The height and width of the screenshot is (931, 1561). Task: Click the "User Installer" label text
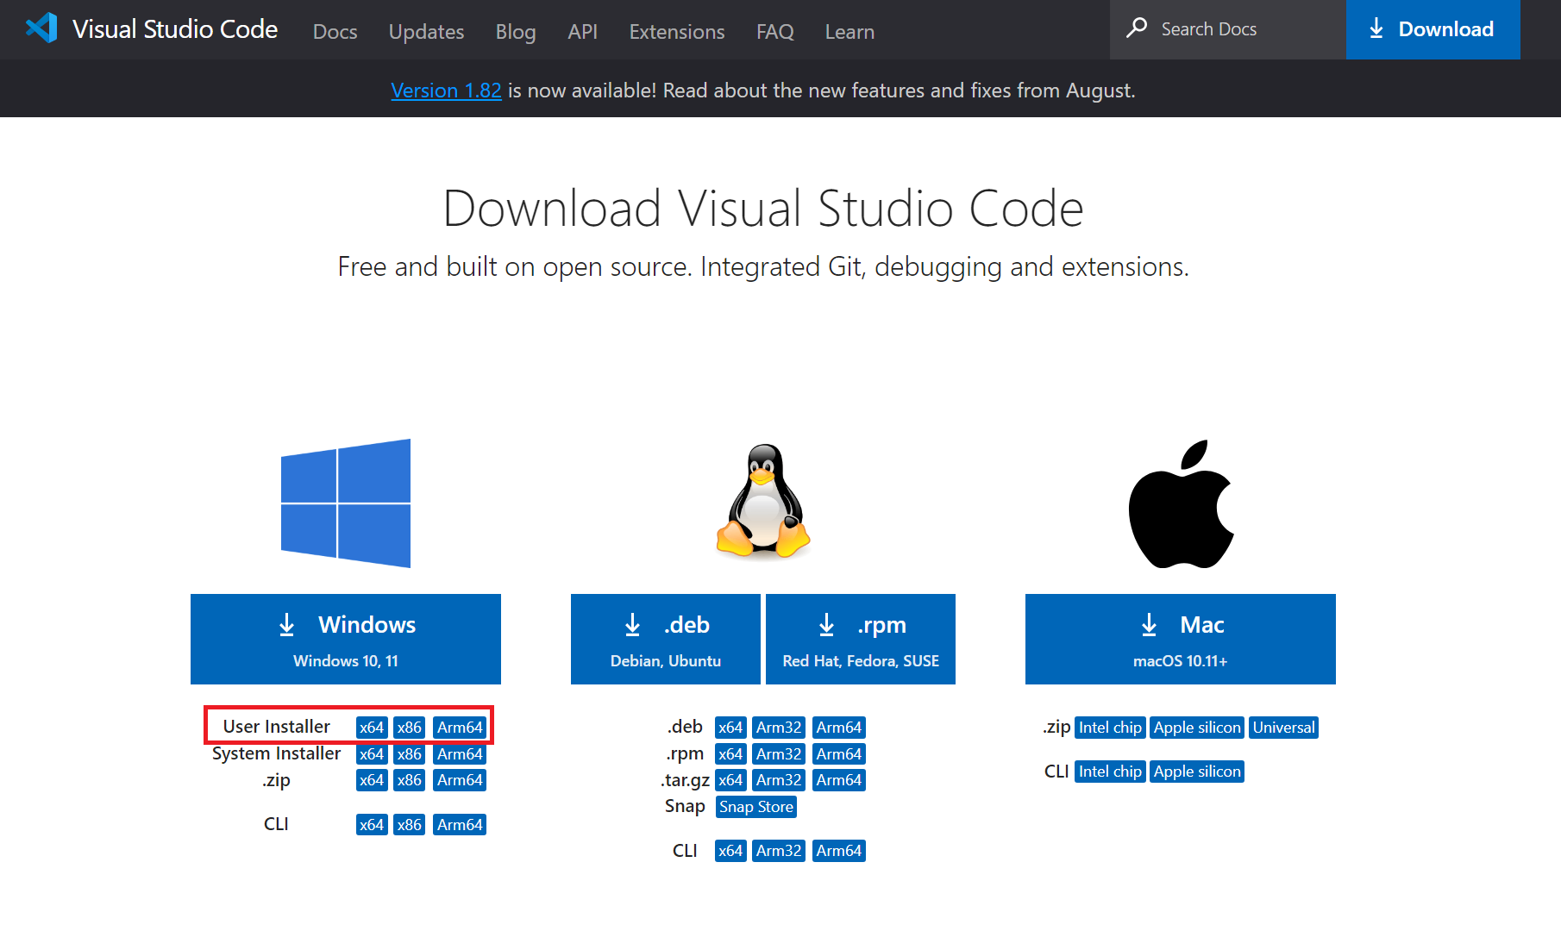[x=276, y=727]
